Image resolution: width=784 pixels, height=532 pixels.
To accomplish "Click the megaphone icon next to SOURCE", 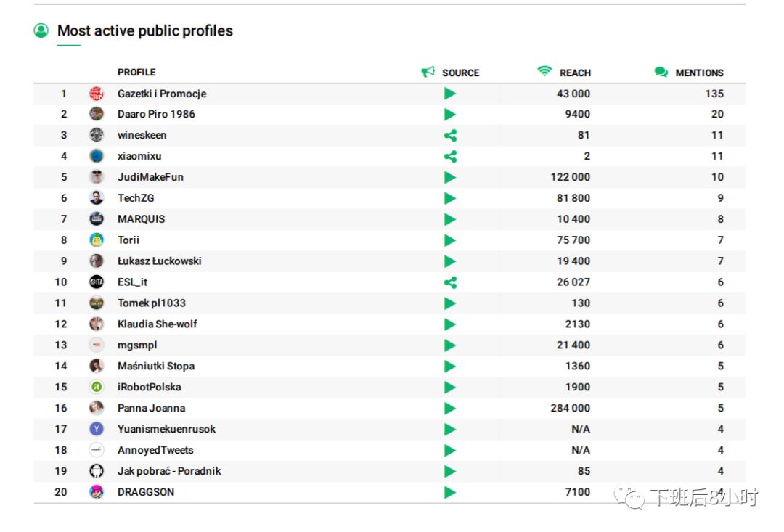I will (428, 72).
